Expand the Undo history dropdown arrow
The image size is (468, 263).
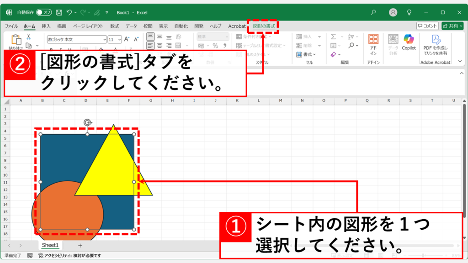pyautogui.click(x=75, y=12)
